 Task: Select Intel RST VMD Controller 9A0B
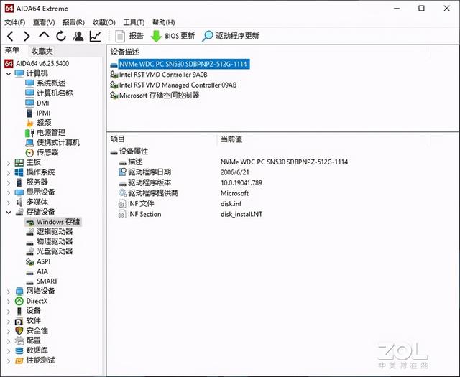click(159, 75)
